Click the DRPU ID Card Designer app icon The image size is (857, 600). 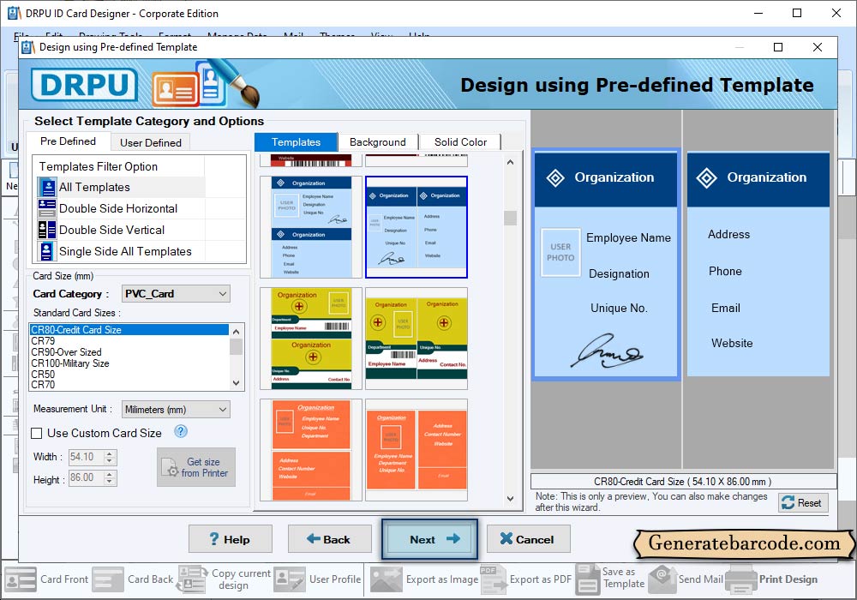pos(15,13)
